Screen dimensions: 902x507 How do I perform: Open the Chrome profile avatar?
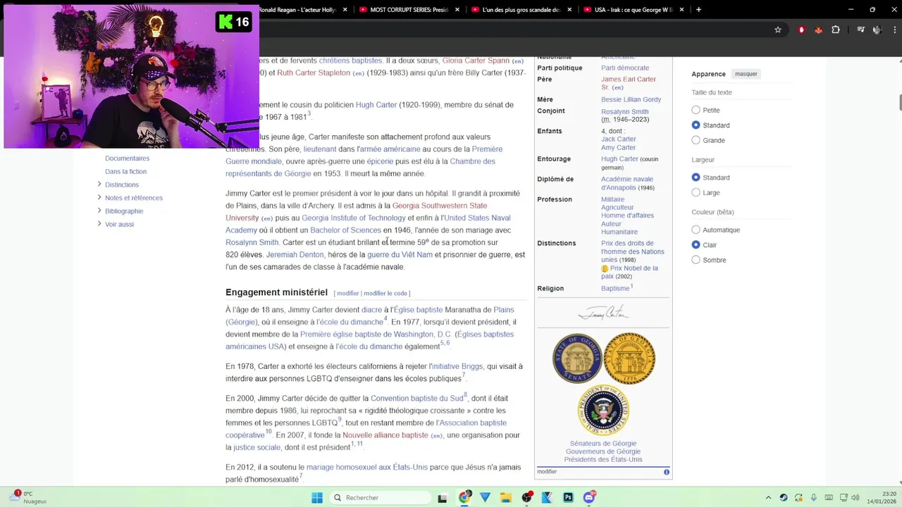pyautogui.click(x=877, y=30)
